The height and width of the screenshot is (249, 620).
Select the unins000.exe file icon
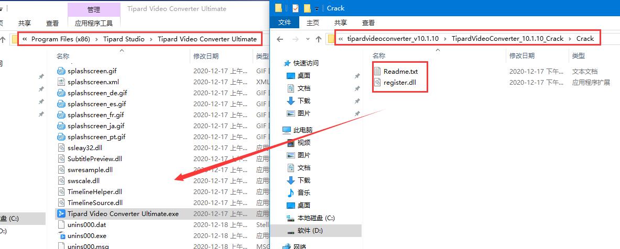point(61,235)
